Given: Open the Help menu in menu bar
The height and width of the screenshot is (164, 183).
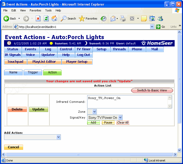Looking at the screenshot, I should pos(58,10).
